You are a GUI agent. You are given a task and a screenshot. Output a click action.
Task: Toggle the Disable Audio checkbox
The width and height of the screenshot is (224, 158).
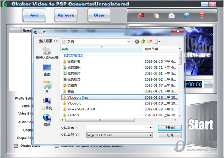[16, 145]
